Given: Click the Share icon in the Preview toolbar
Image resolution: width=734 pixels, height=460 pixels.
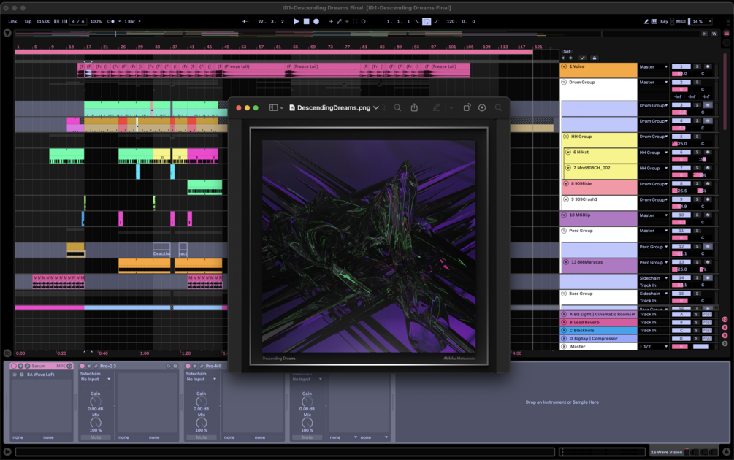Looking at the screenshot, I should coord(414,107).
